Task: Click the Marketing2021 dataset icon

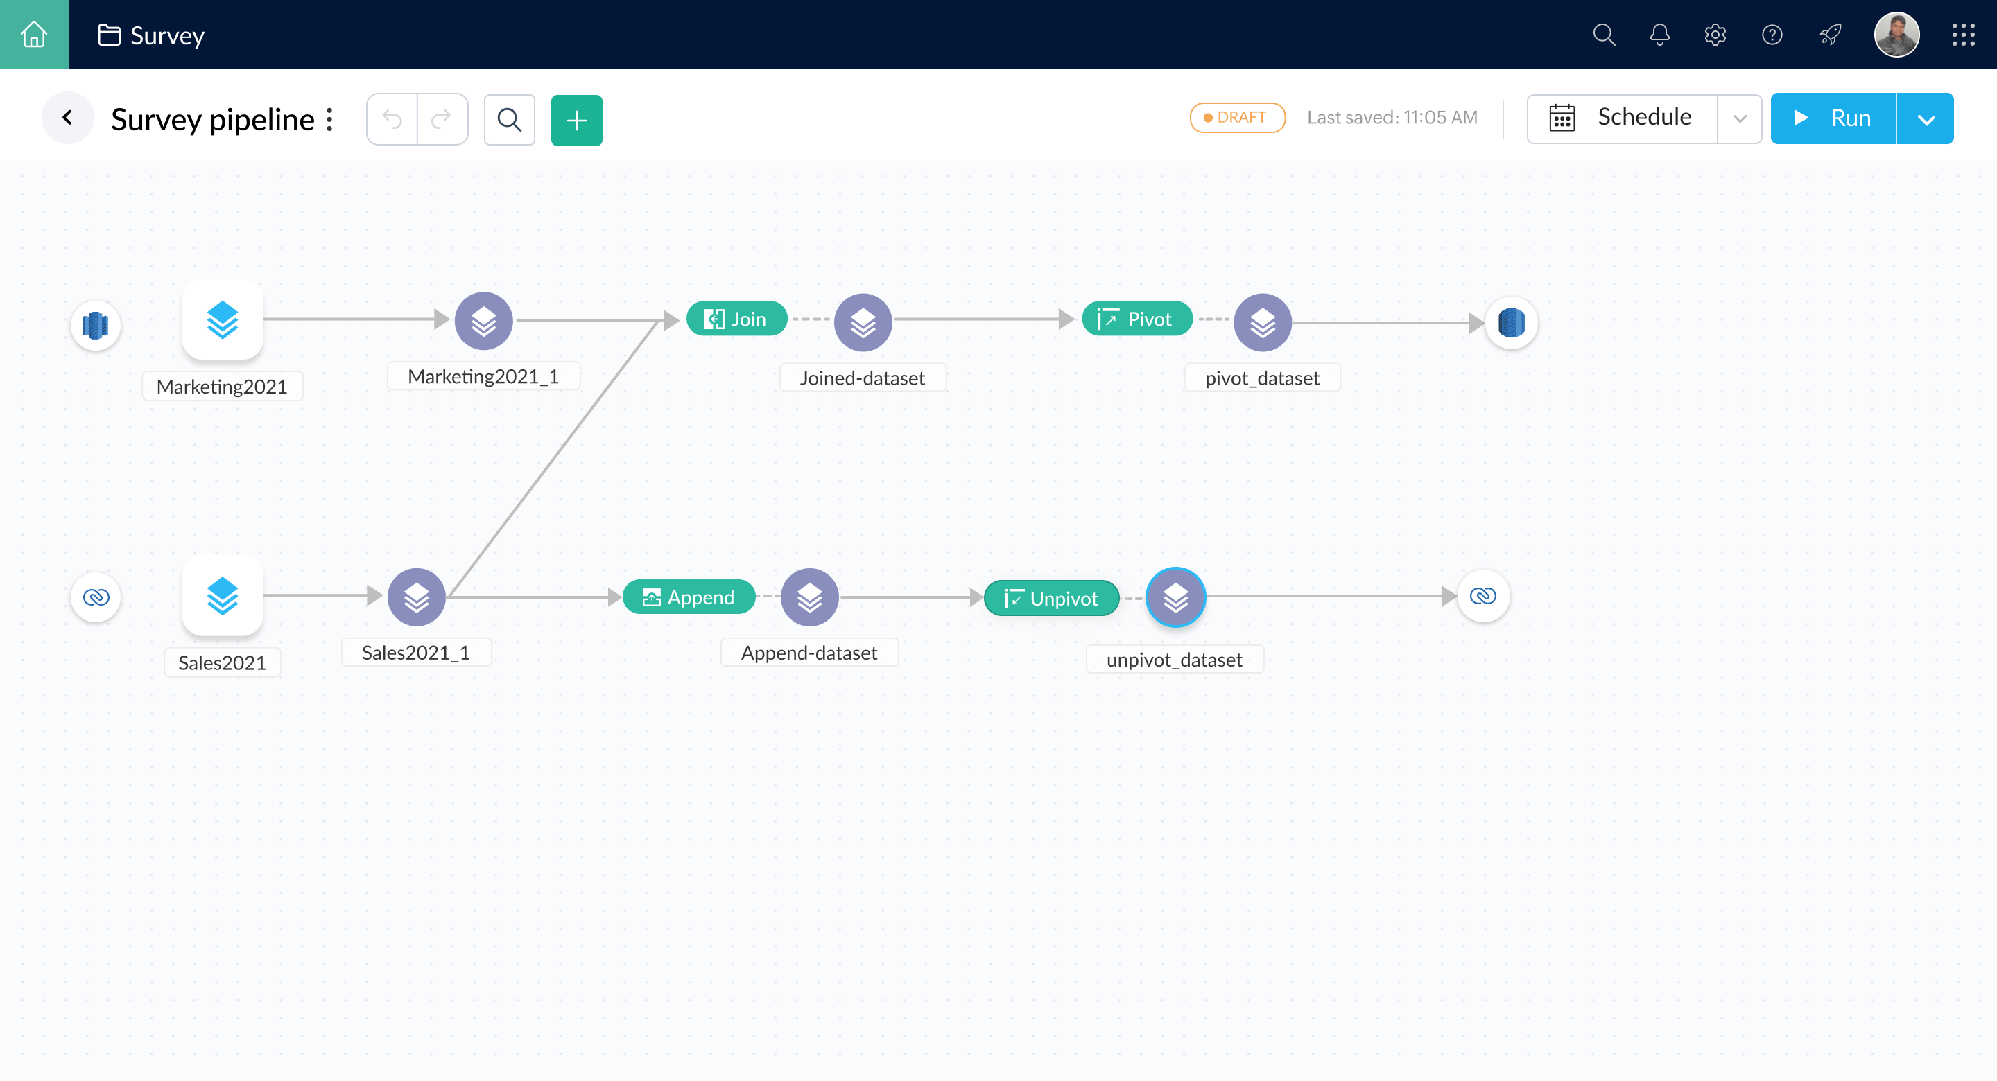Action: pos(223,320)
